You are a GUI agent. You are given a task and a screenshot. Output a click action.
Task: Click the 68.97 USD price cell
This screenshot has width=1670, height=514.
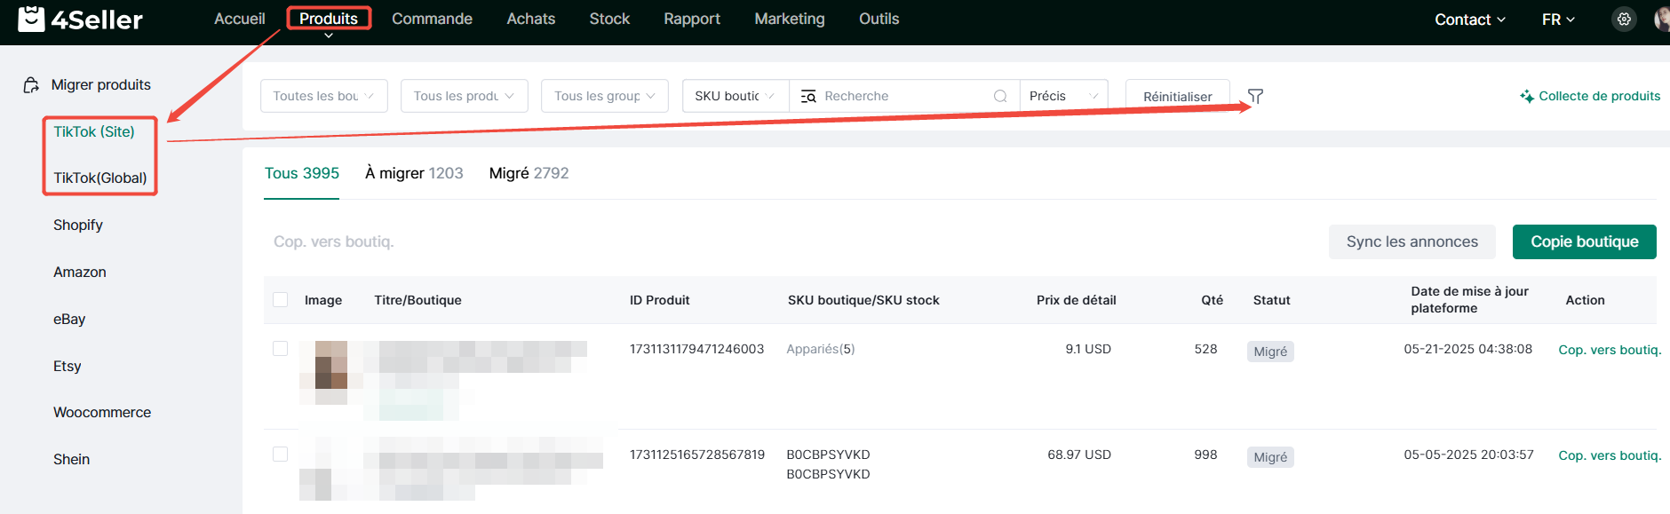click(1079, 455)
